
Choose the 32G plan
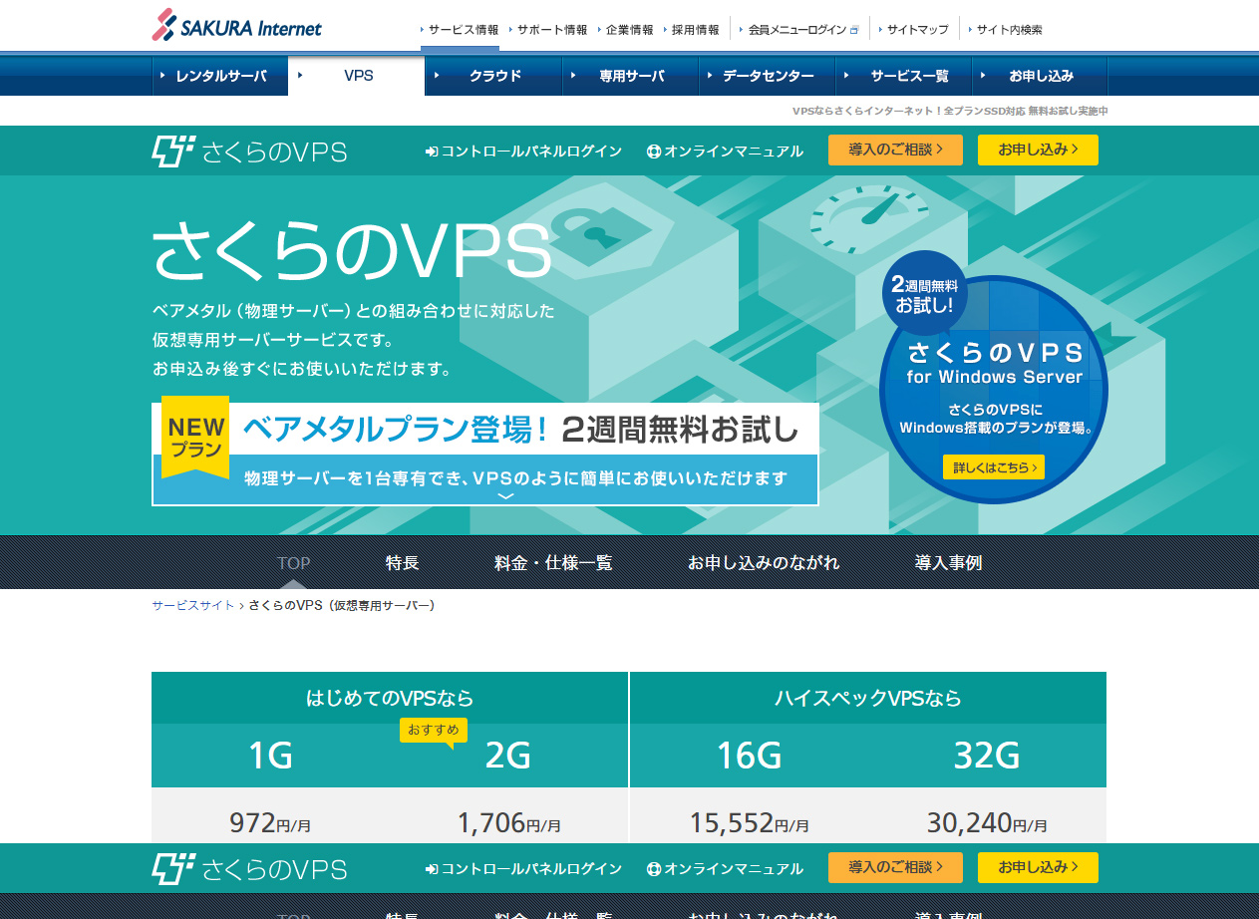click(987, 757)
